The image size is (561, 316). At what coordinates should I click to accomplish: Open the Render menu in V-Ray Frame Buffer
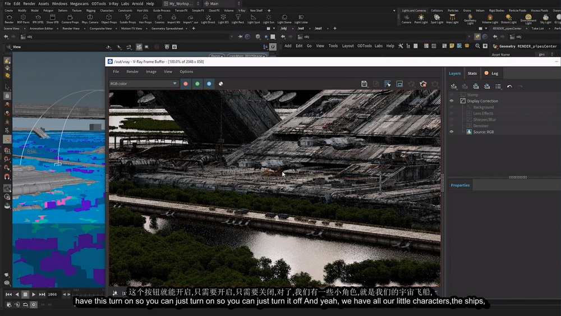point(132,72)
